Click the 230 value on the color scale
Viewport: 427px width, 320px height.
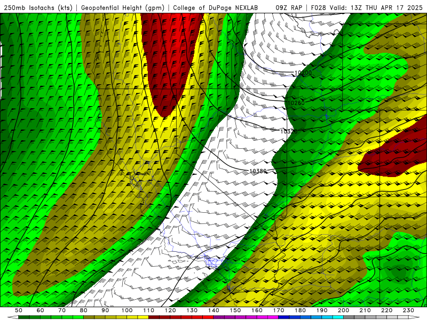[x=408, y=310]
